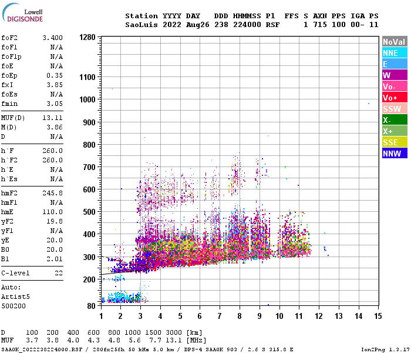Viewport: 411px width, 353px height.
Task: Click the MUF 7.7 value in table
Action: 155,341
